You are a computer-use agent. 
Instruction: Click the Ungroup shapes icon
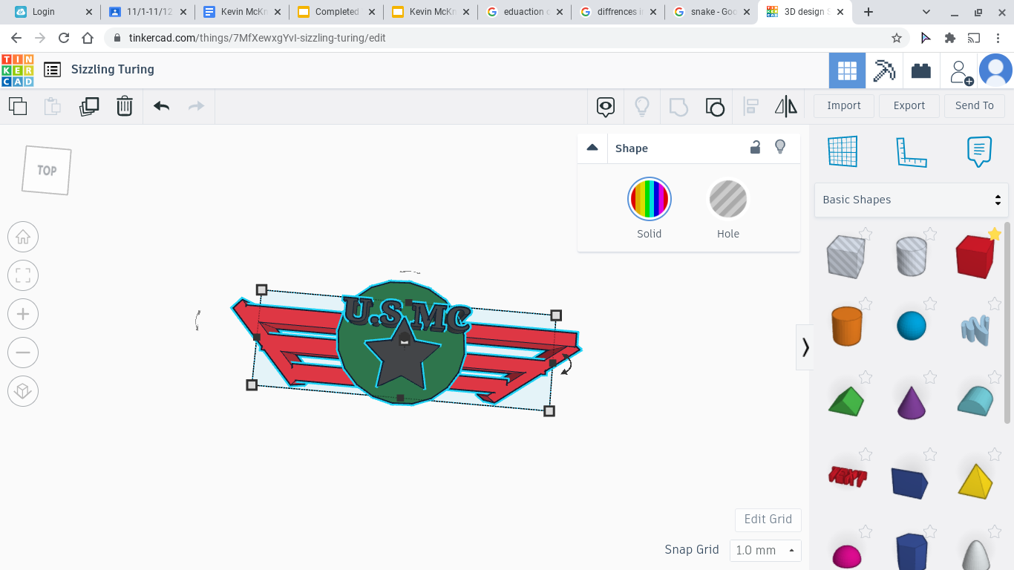715,106
